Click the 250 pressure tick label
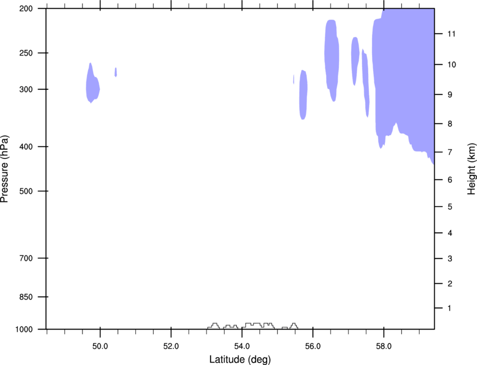This screenshot has width=477, height=365. click(x=26, y=53)
